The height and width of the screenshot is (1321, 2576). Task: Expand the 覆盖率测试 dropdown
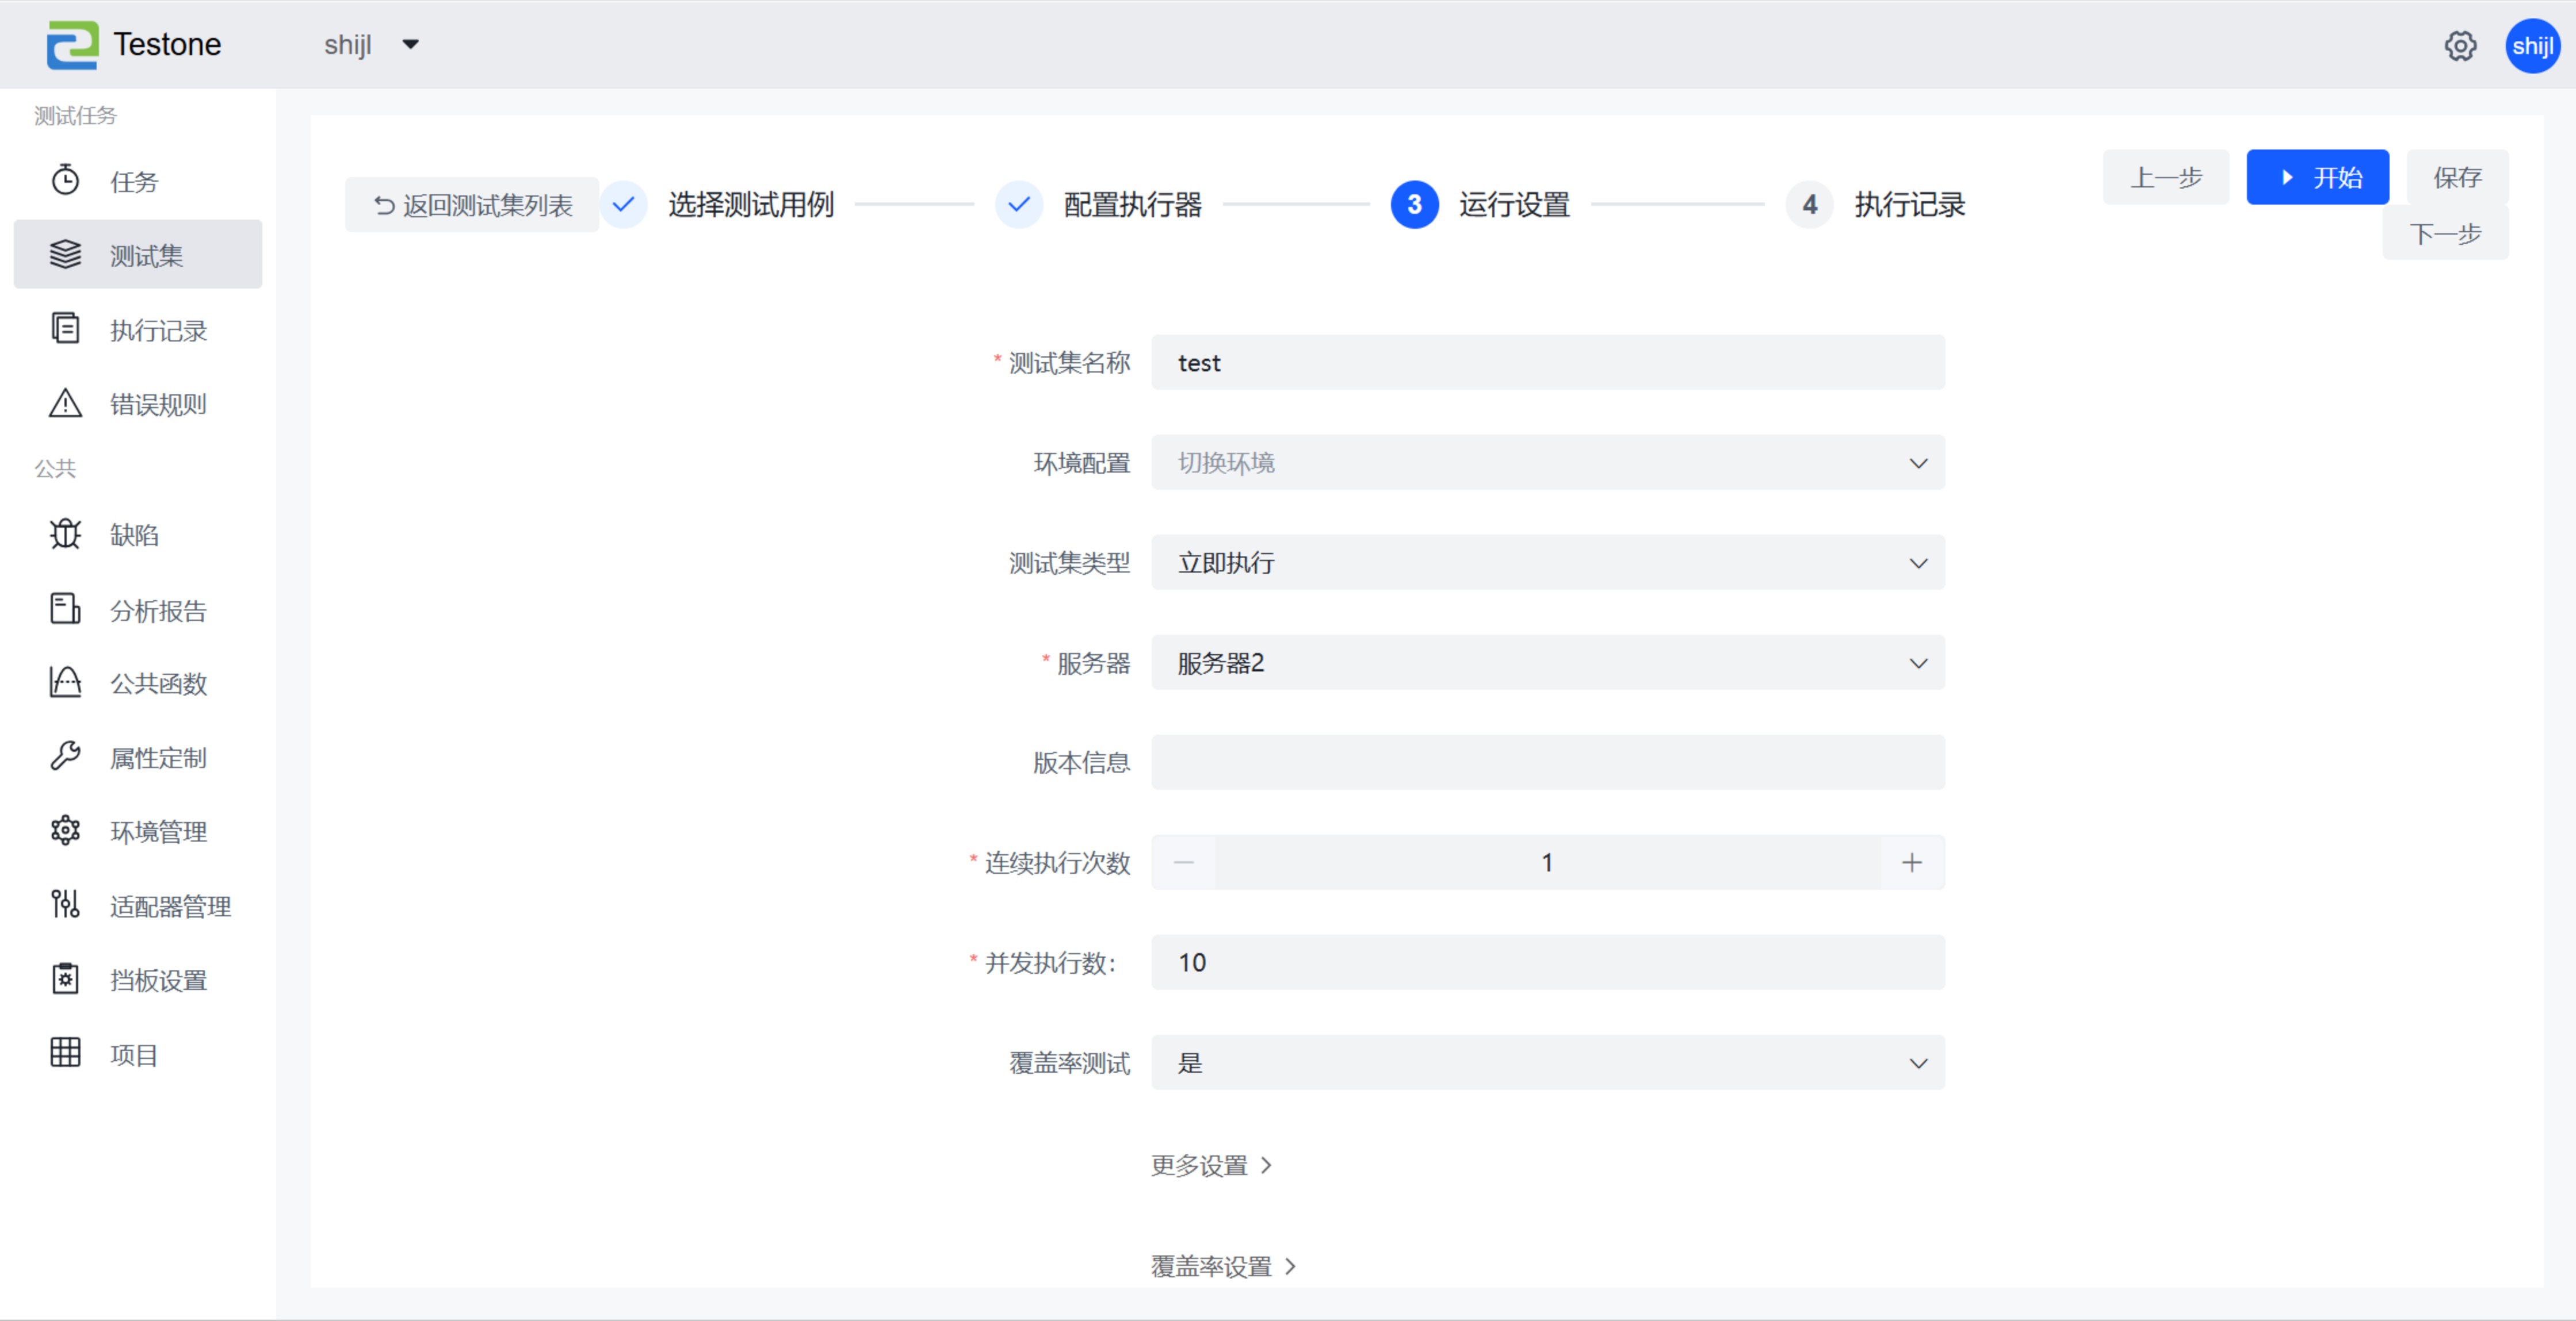pos(1547,1062)
